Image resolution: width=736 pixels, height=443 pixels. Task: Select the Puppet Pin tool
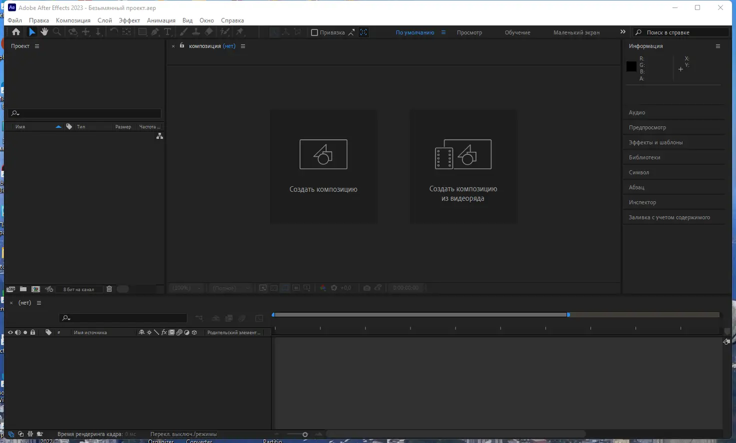click(x=240, y=31)
